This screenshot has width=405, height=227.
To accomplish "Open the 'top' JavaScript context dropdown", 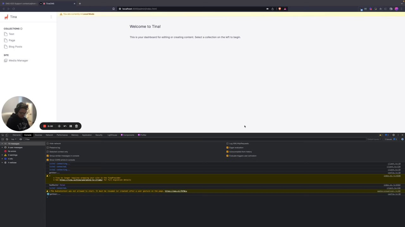I will coord(14,139).
